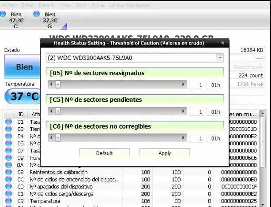The width and height of the screenshot is (271, 207).
Task: Click status icon for attribute 04
Action: tap(8, 136)
